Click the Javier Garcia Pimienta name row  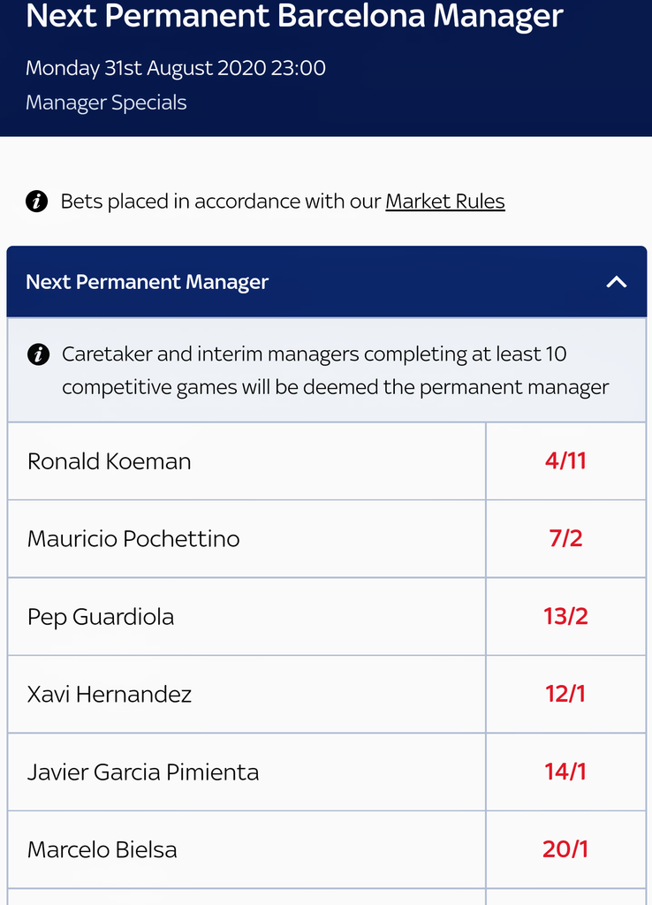(143, 772)
